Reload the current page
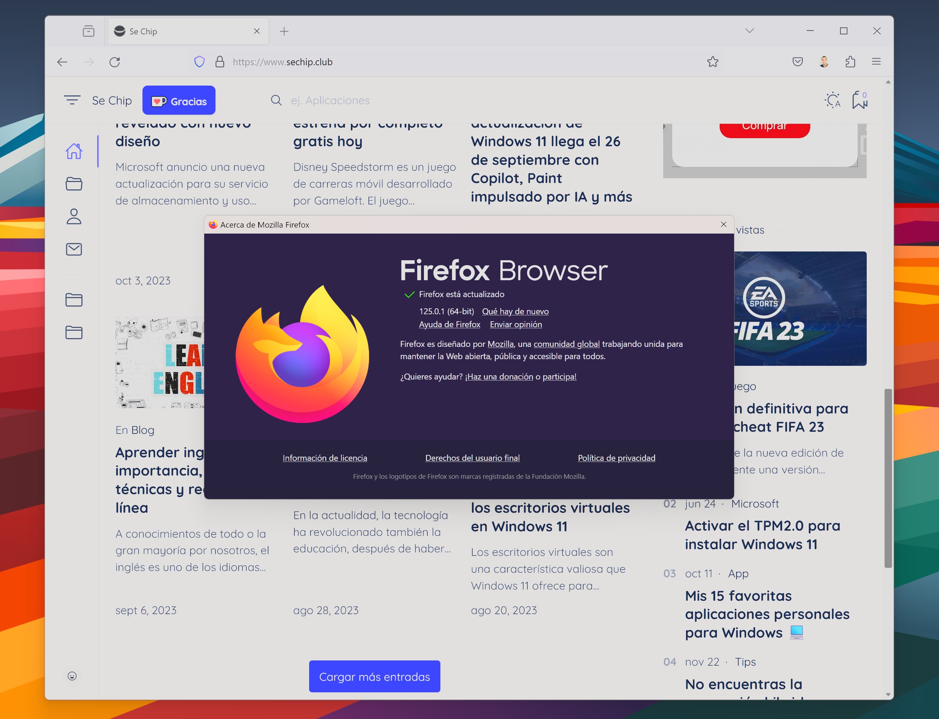The width and height of the screenshot is (939, 719). [115, 62]
